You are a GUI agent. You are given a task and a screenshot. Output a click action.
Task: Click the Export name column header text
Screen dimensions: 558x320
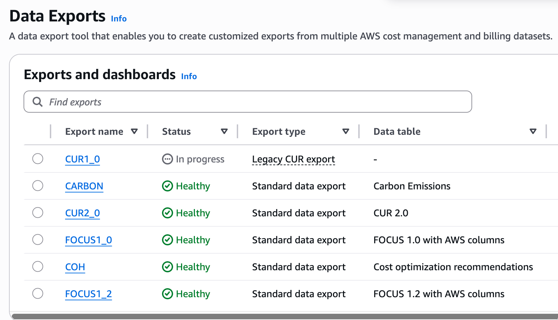pyautogui.click(x=94, y=132)
